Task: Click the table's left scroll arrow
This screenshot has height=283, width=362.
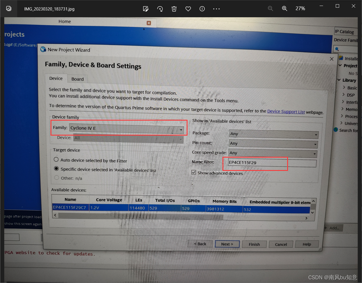Action: pyautogui.click(x=55, y=215)
